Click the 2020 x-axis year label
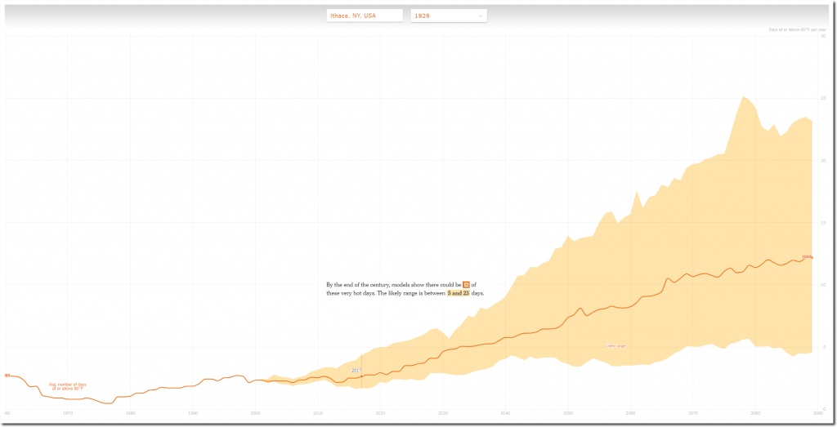The height and width of the screenshot is (427, 837). click(x=380, y=413)
